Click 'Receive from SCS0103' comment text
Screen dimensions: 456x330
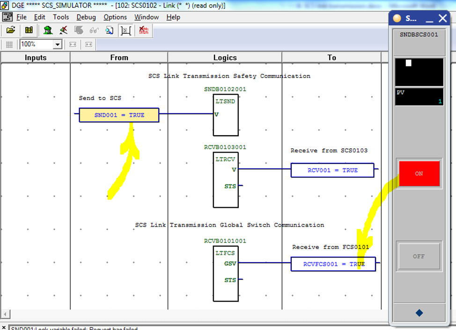tap(329, 150)
